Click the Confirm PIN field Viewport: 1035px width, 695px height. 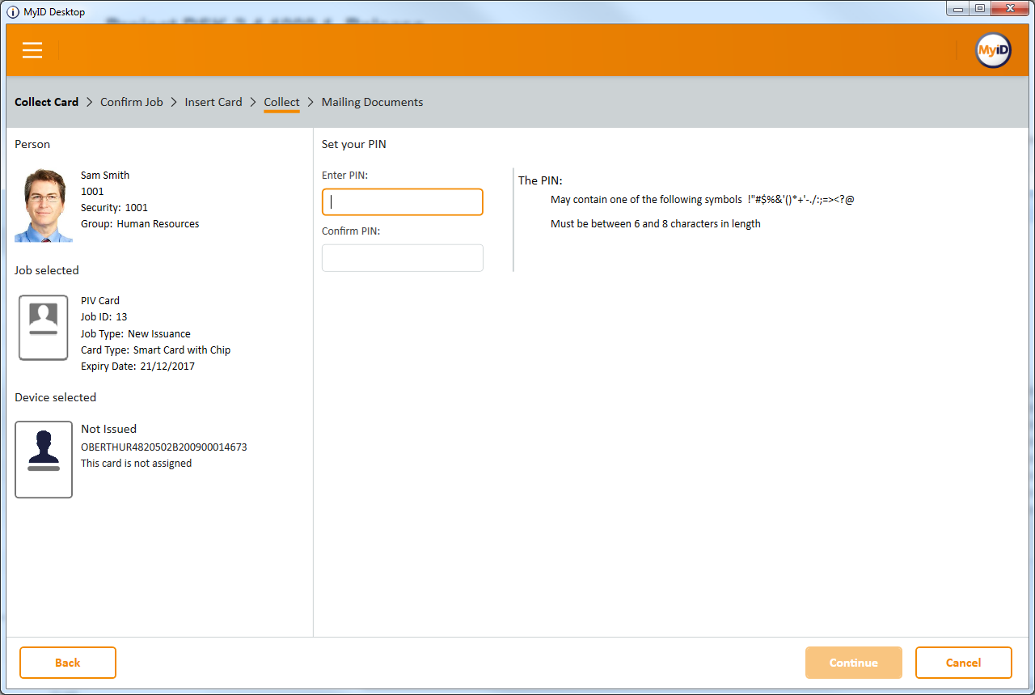tap(403, 258)
